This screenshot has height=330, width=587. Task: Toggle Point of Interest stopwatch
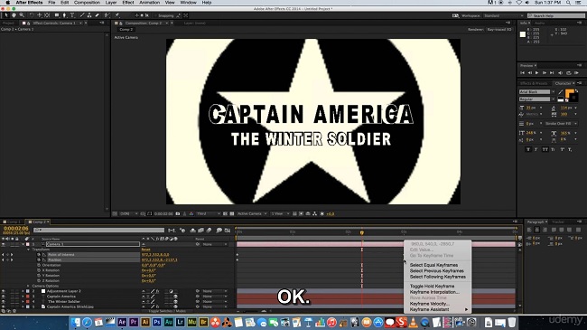point(39,255)
